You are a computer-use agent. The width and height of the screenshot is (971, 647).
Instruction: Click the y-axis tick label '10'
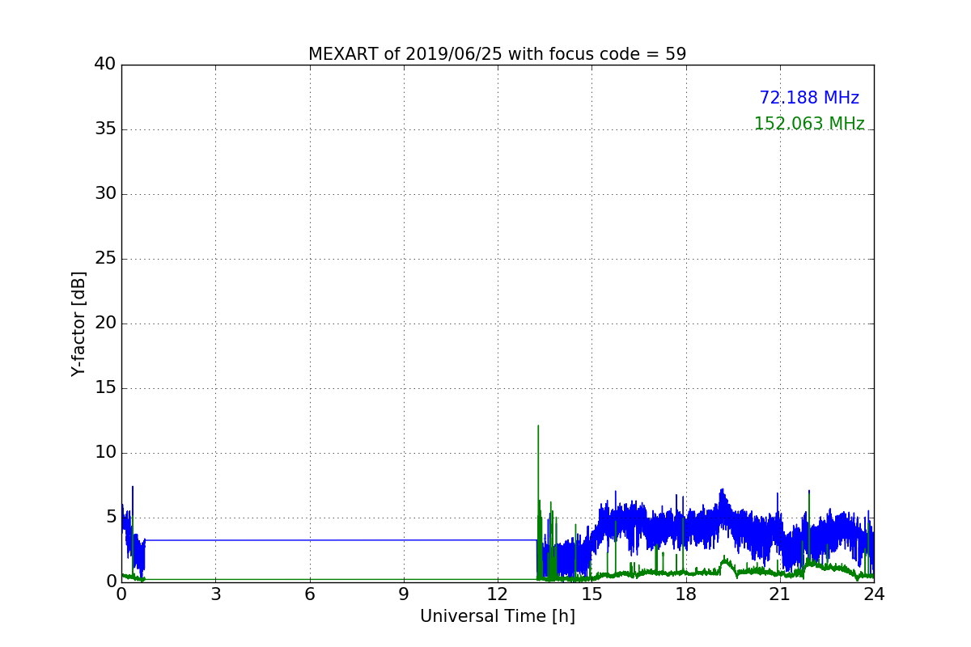(x=105, y=453)
